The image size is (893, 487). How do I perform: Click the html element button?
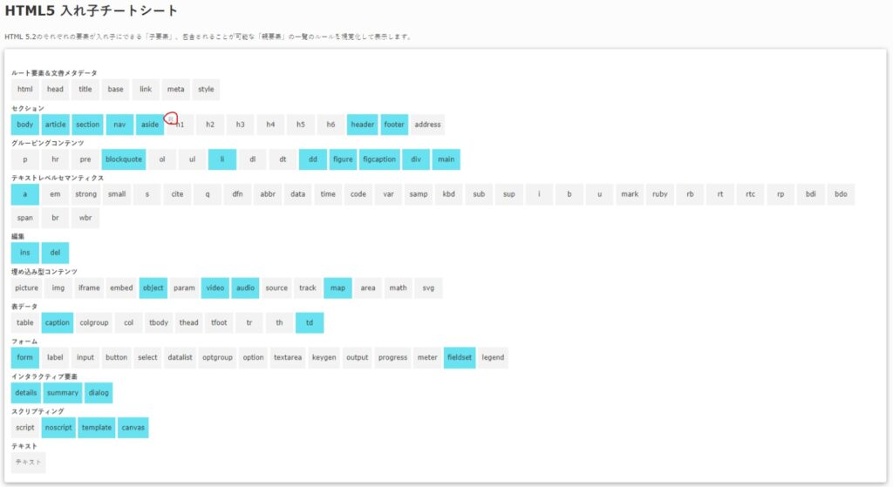pyautogui.click(x=25, y=89)
